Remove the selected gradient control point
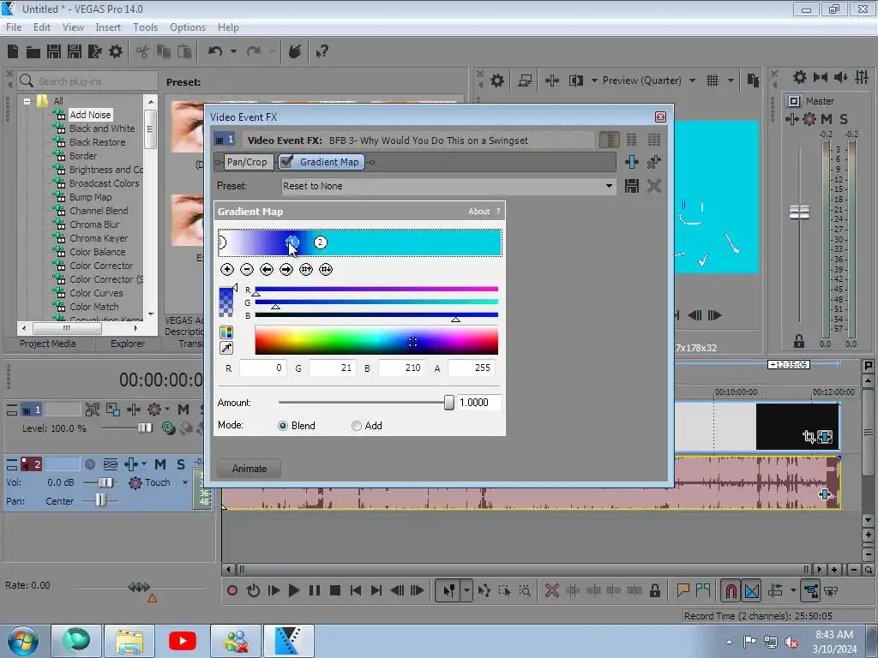The width and height of the screenshot is (878, 658). [246, 270]
